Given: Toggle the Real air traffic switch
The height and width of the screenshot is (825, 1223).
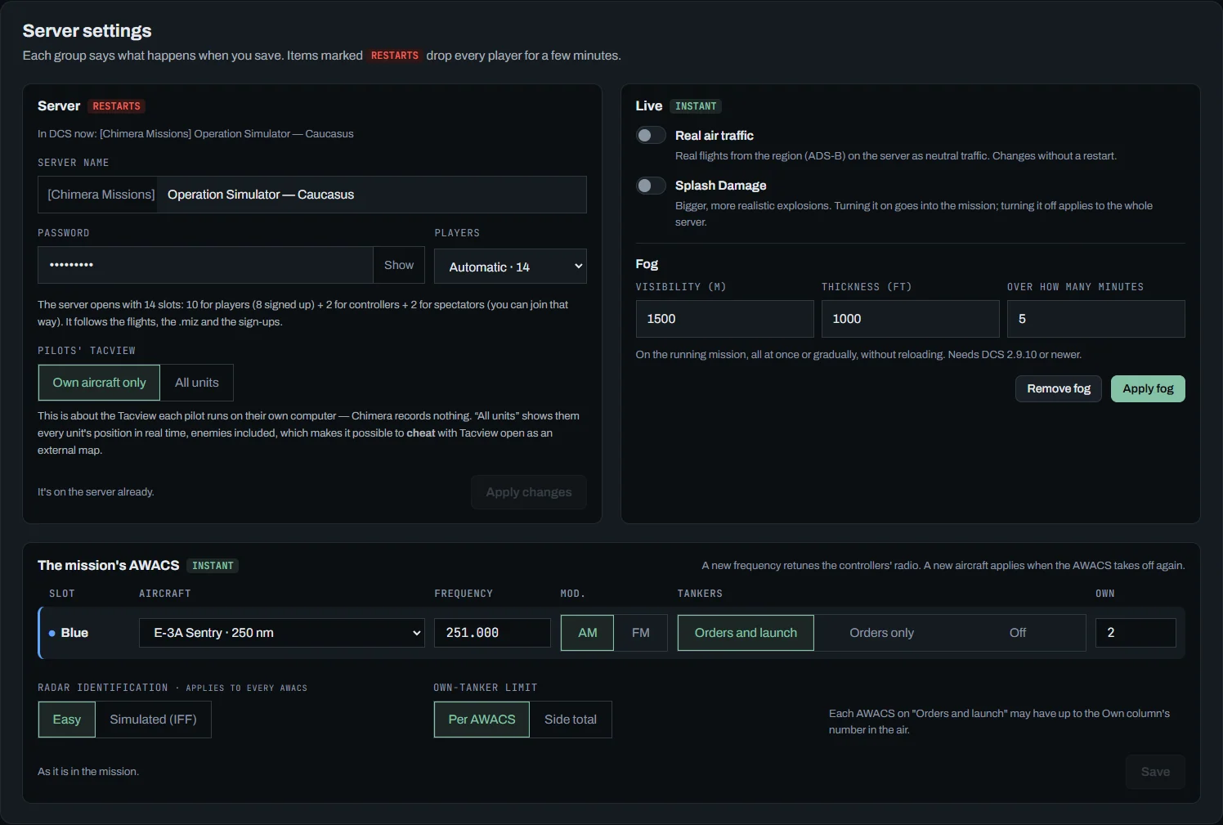Looking at the screenshot, I should (651, 136).
